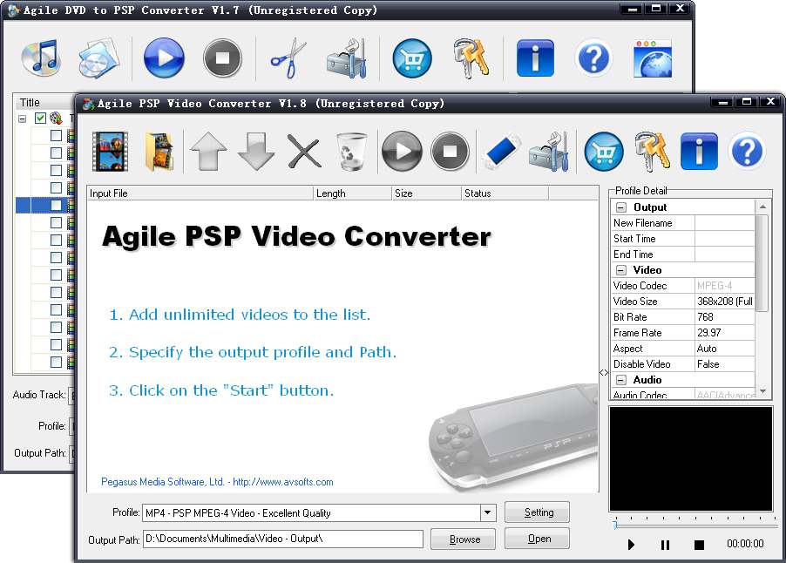
Task: Open Help in DVD to PSP Converter window
Action: [594, 58]
